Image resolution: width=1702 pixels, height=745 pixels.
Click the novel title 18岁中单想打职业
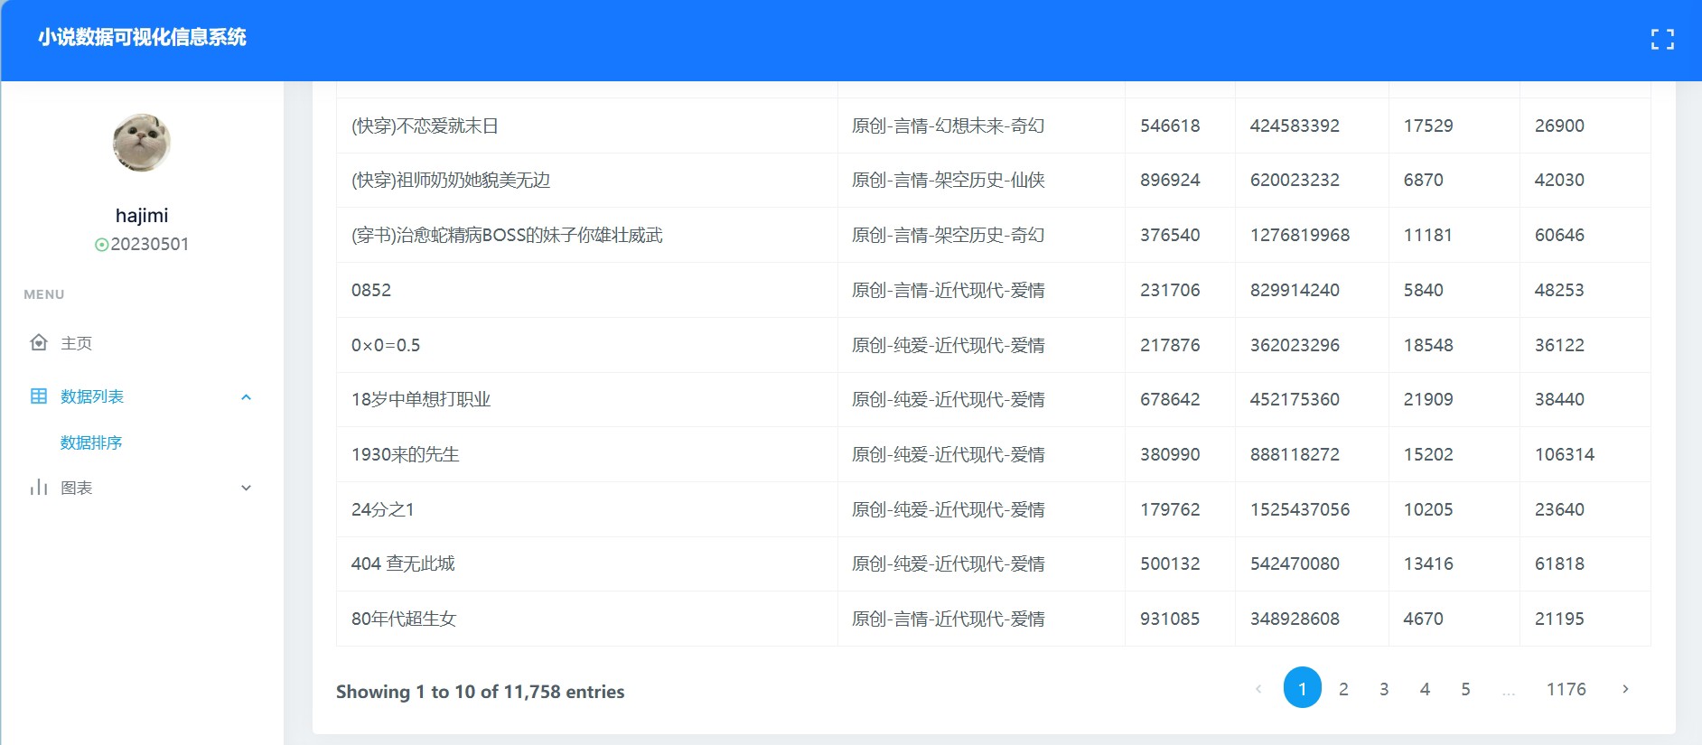pyautogui.click(x=421, y=399)
